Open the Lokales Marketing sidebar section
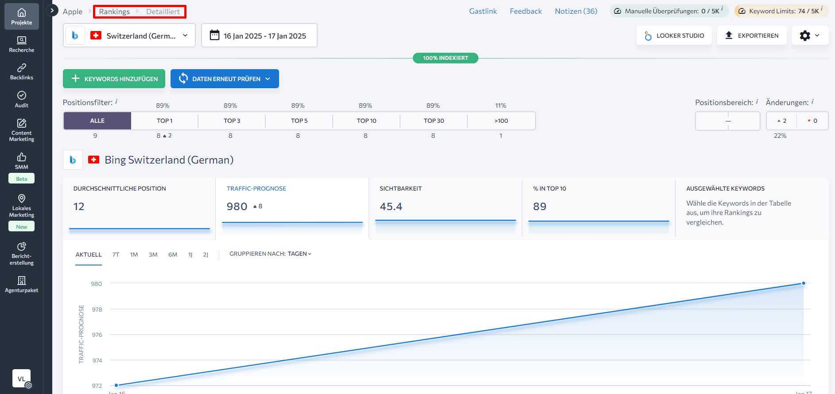Image resolution: width=835 pixels, height=394 pixels. (21, 206)
